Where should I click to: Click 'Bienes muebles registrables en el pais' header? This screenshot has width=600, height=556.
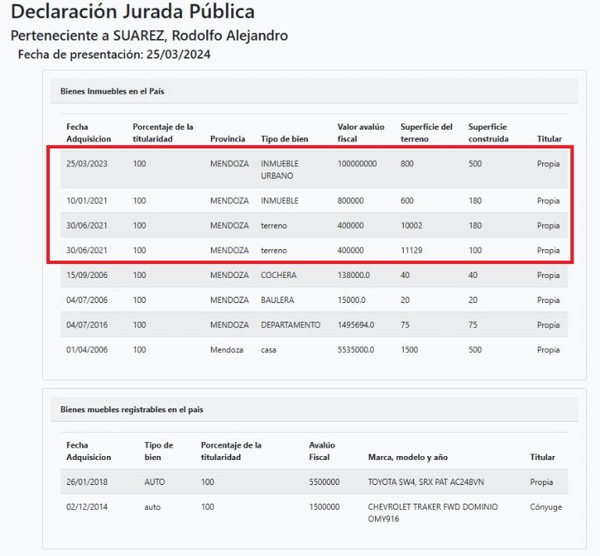coord(131,409)
